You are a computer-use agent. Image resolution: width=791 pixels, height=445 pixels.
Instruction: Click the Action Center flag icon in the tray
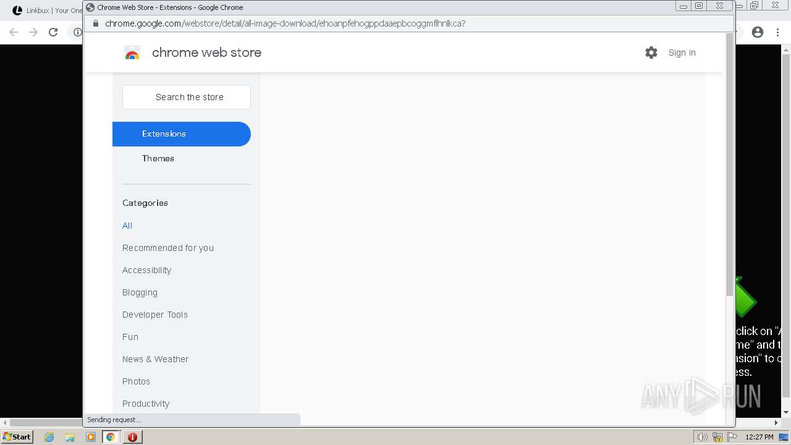(x=732, y=437)
